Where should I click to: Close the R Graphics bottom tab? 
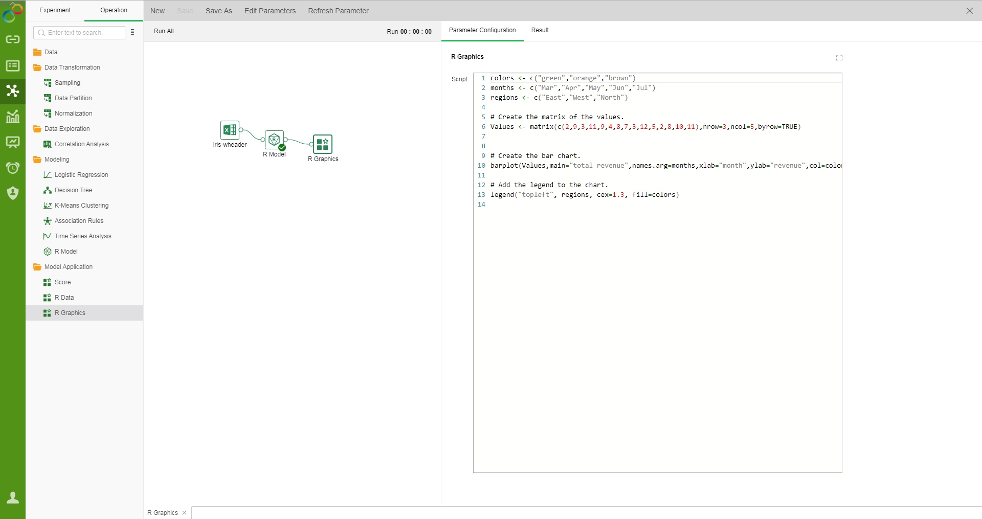[x=184, y=513]
